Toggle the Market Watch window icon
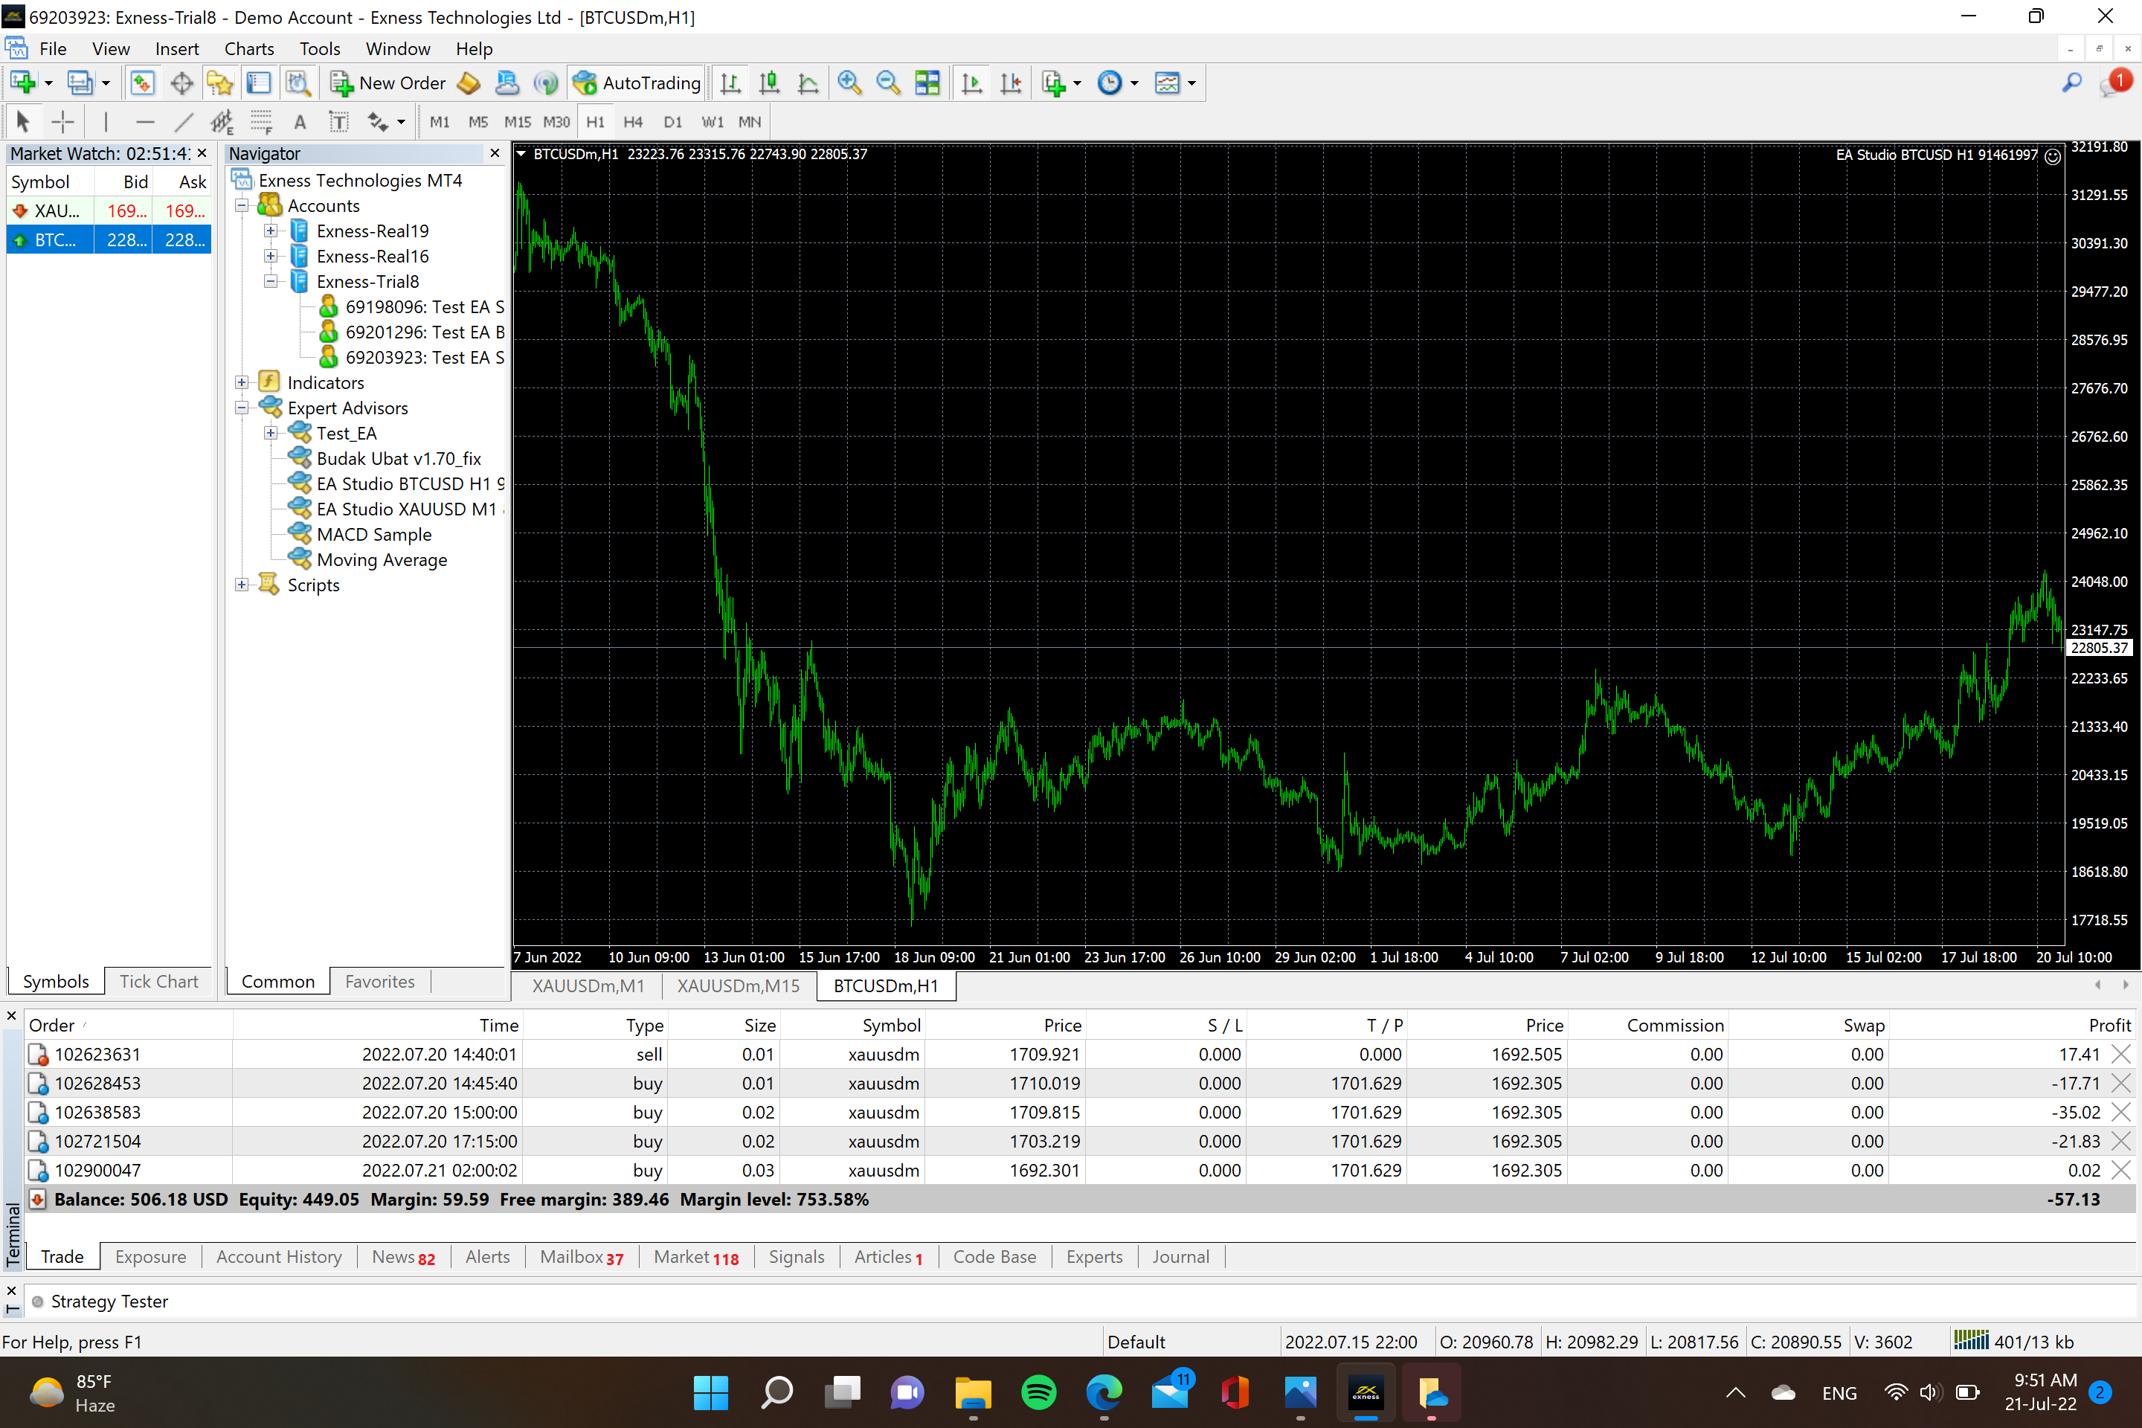This screenshot has width=2142, height=1428. coord(142,83)
